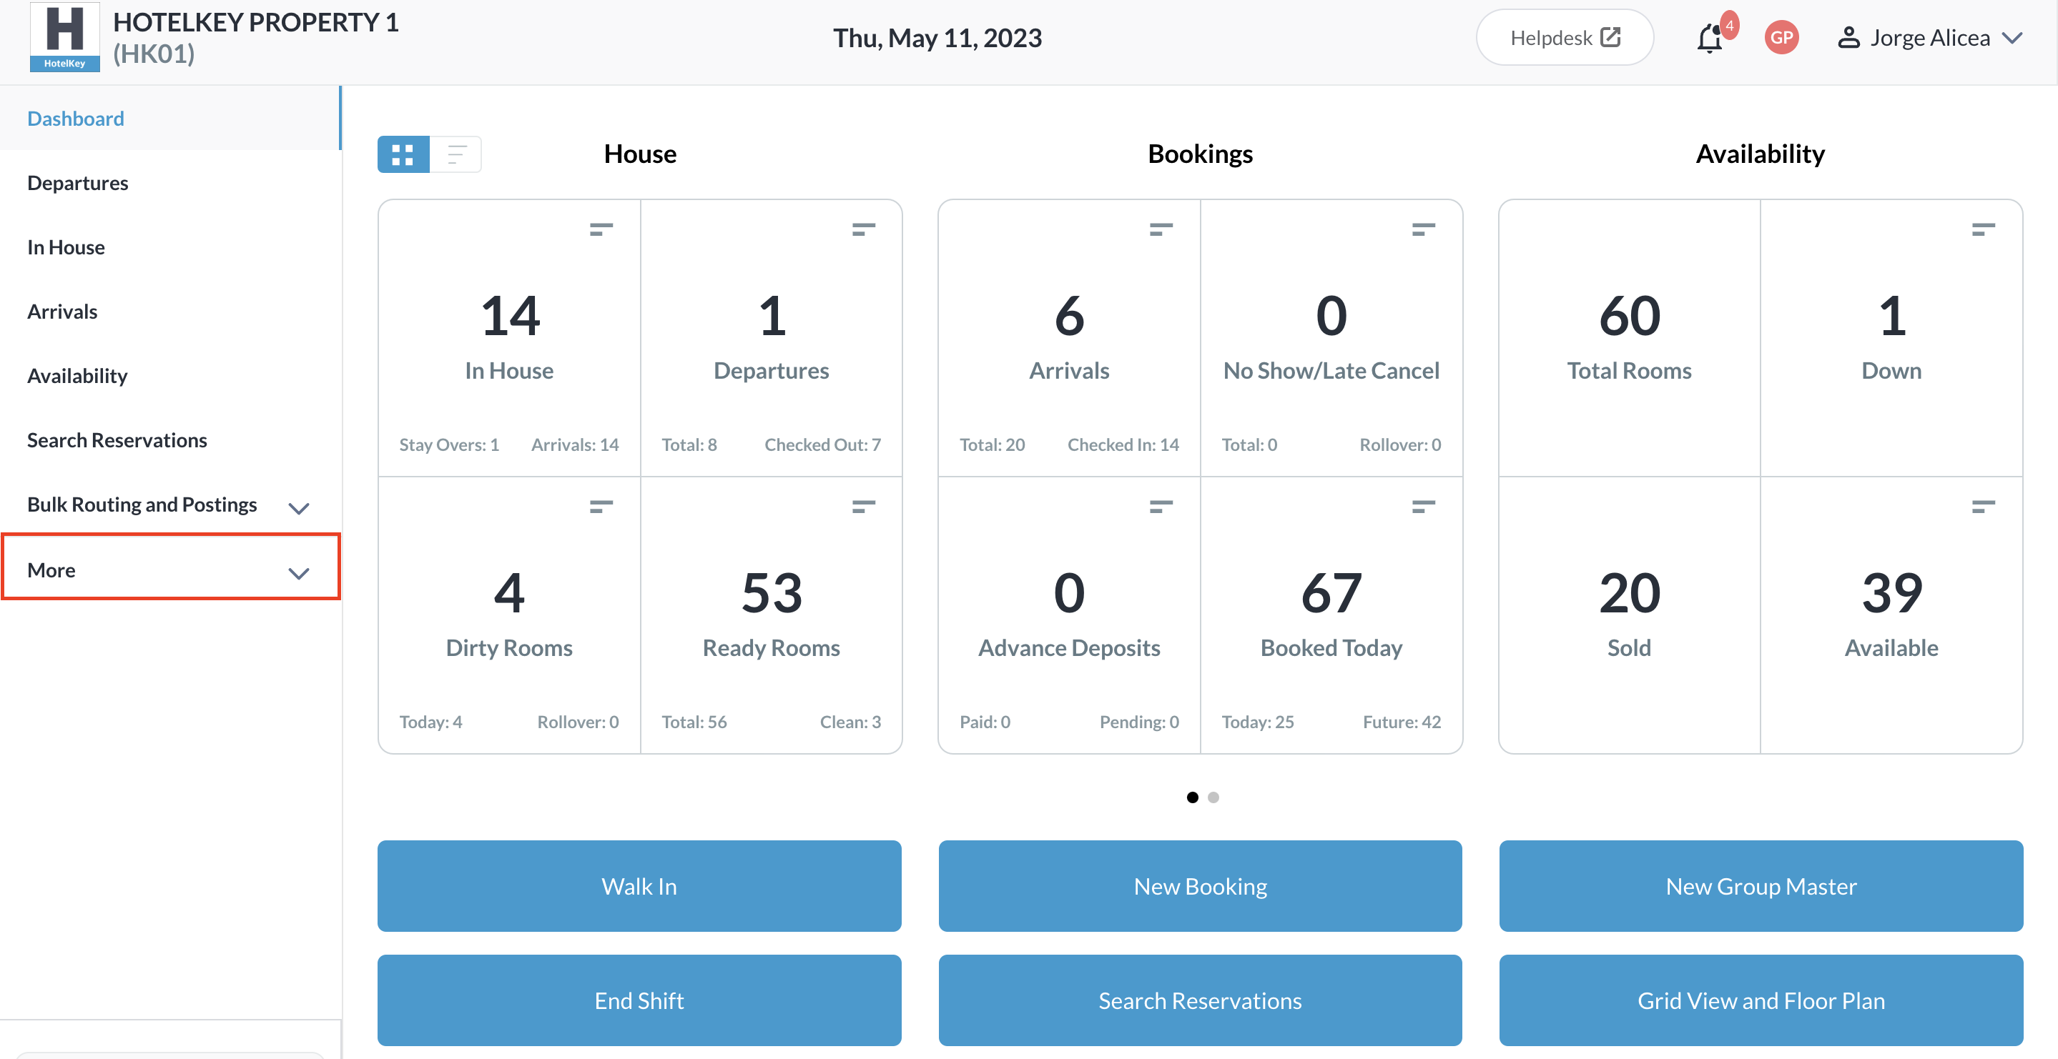
Task: Switch to grid dashboard view
Action: pyautogui.click(x=403, y=154)
